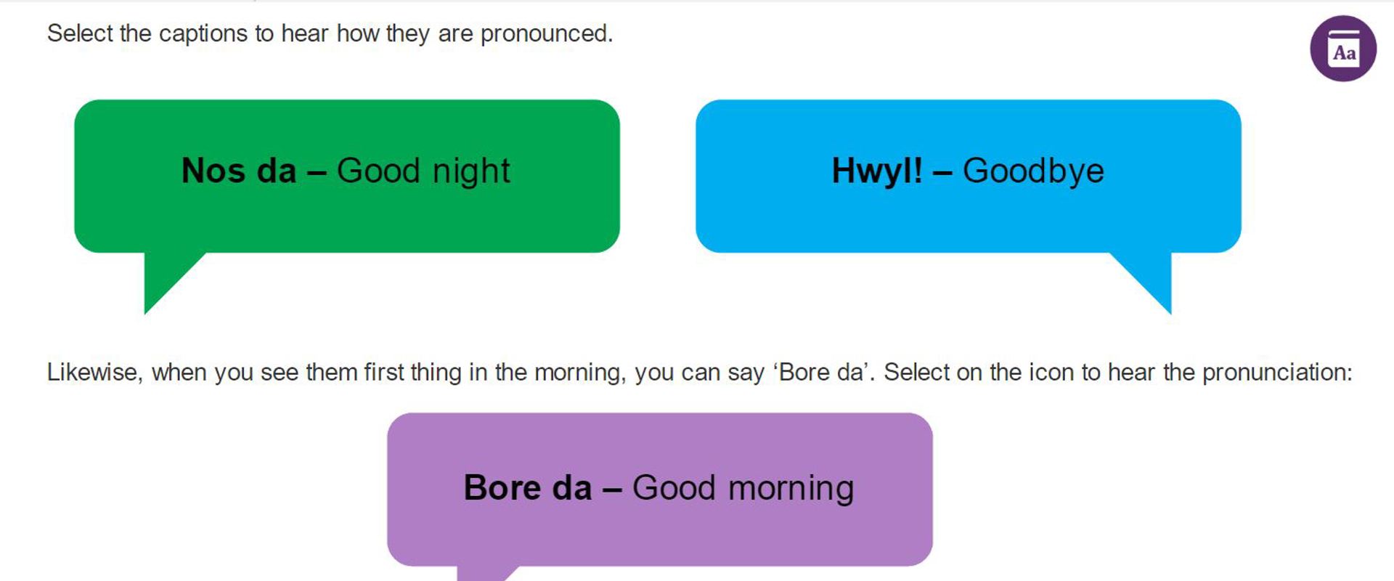1394x581 pixels.
Task: Click the bold 'Bore da' caption text
Action: click(x=528, y=487)
